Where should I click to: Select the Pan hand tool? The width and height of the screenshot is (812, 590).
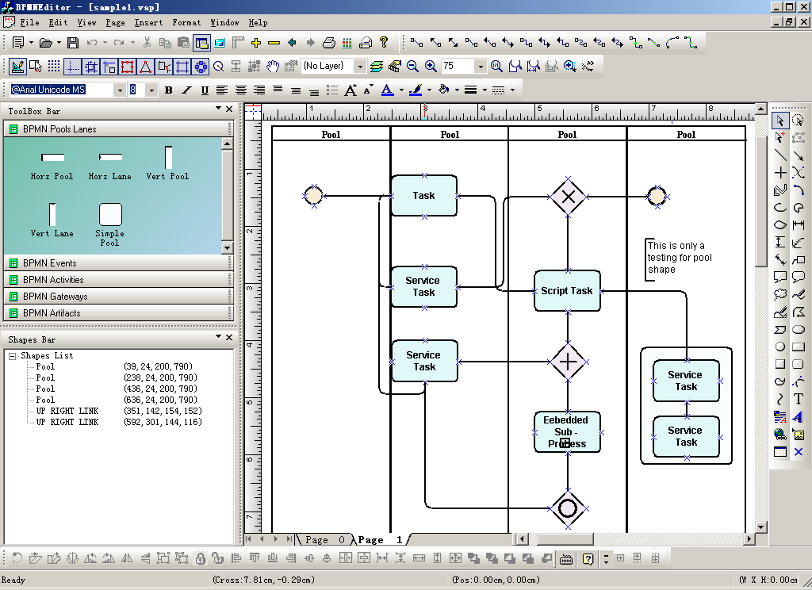click(273, 67)
